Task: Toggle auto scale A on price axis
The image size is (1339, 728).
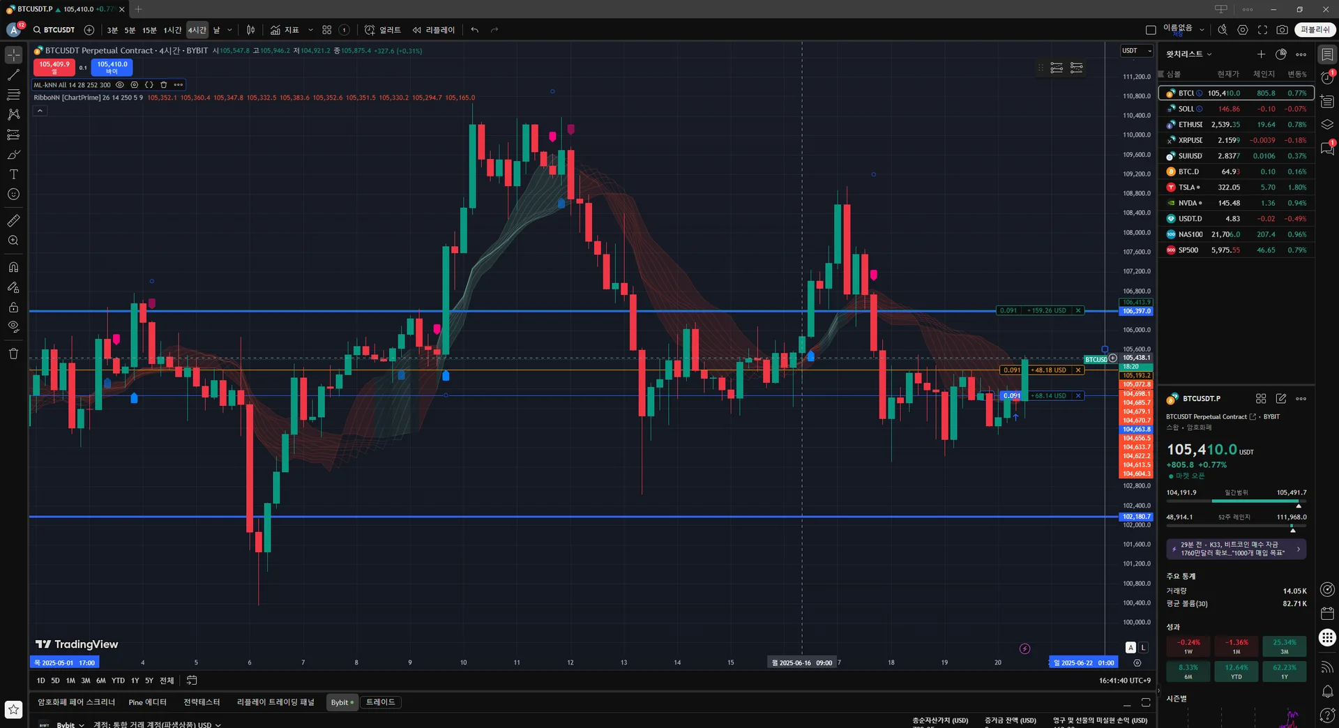Action: pos(1130,648)
